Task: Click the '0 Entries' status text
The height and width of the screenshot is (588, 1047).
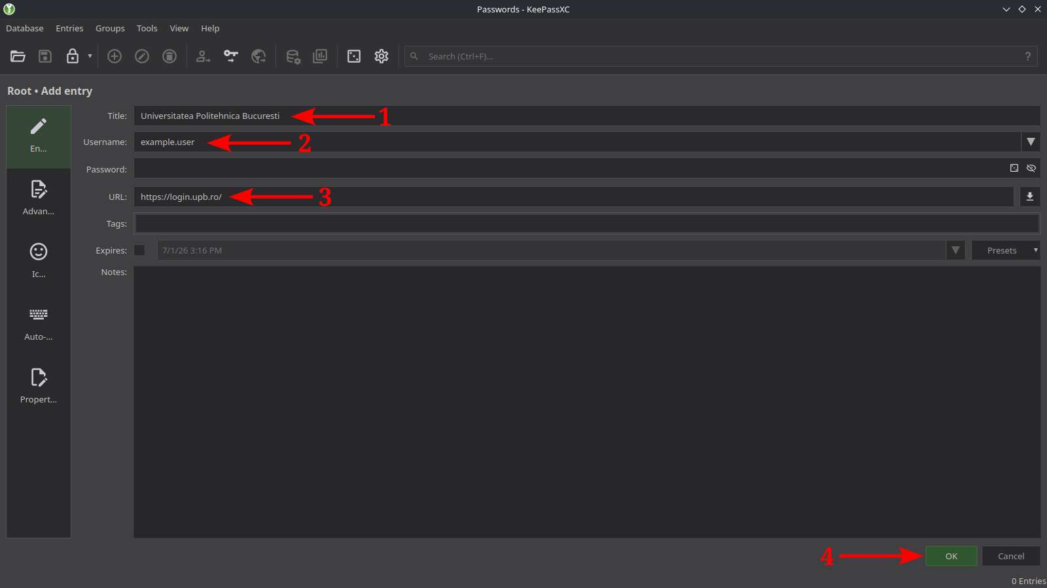Action: [1029, 581]
